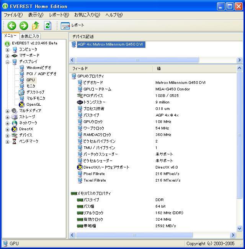Click the Refresh toolbar icon
This screenshot has width=245, height=249.
coord(47,26)
